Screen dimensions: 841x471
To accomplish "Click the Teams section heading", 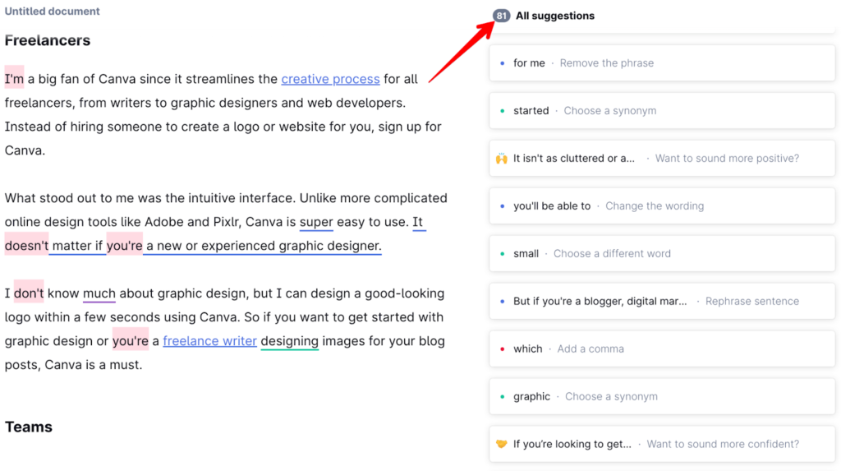I will pos(29,427).
